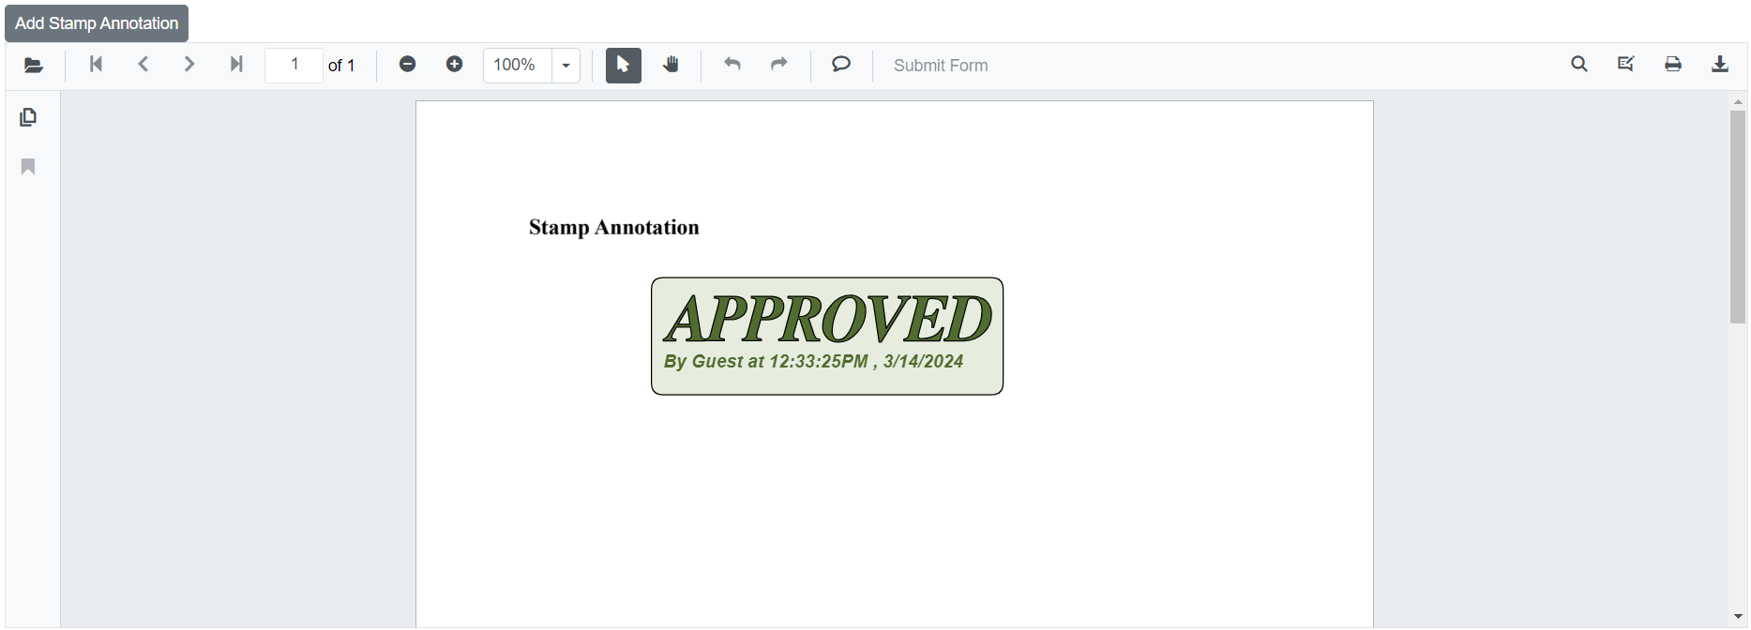Click the Submit Form button
The width and height of the screenshot is (1751, 630).
tap(941, 66)
